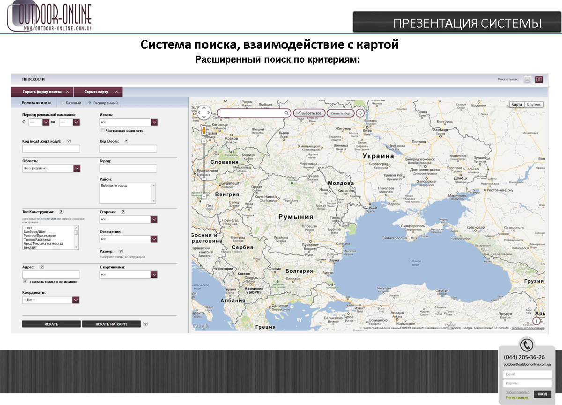Select Расширенный search mode
Viewport: 562px width, 405px height.
tap(89, 103)
